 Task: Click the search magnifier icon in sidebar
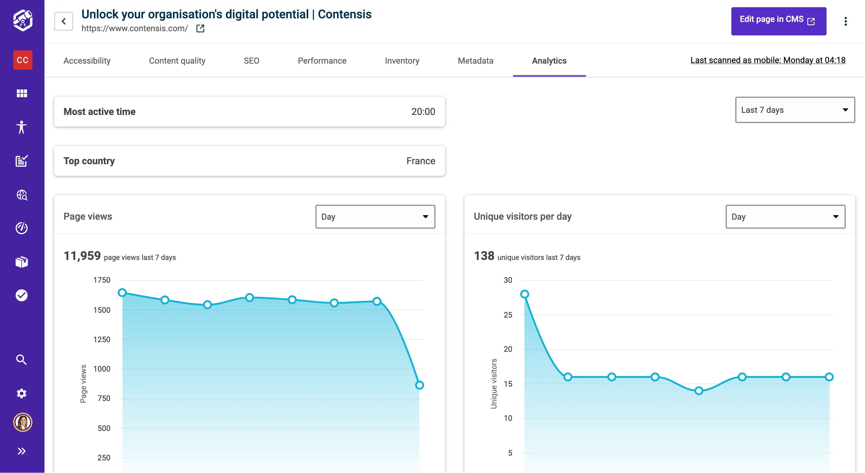tap(22, 359)
